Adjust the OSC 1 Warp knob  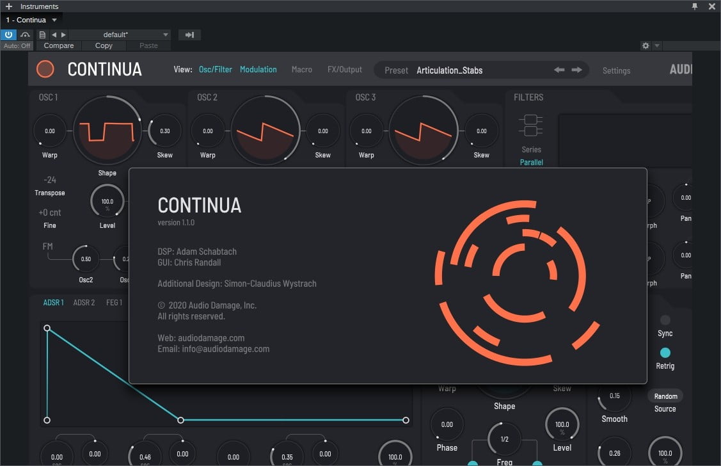point(50,131)
